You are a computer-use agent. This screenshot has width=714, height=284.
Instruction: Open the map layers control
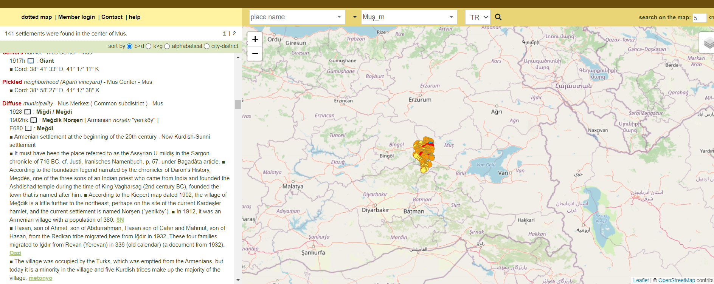pyautogui.click(x=708, y=43)
